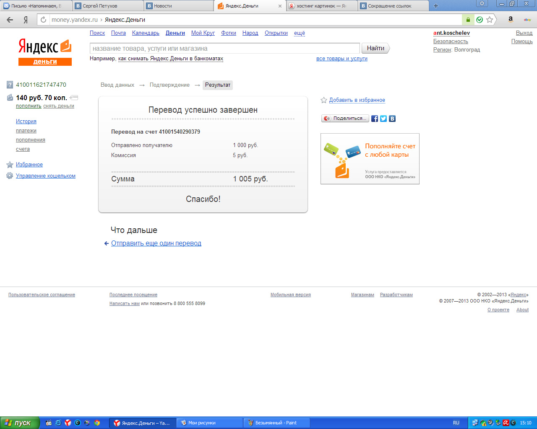Screen dimensions: 537x429
Task: Open the пуск Start button
Action: tap(20, 423)
